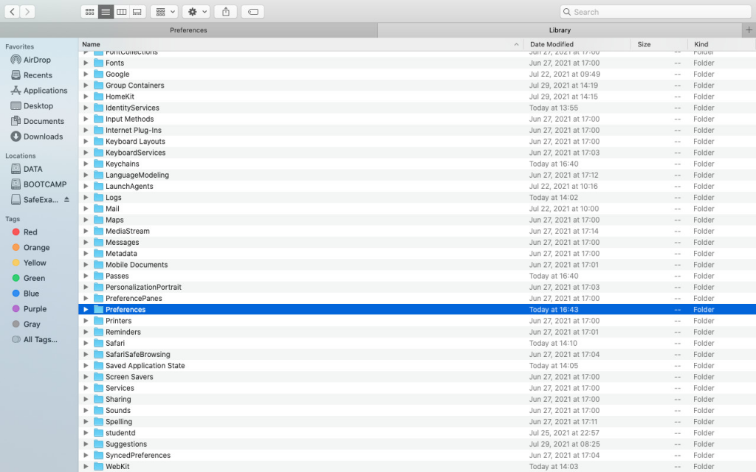Switch to the Preferences tab

[x=188, y=30]
